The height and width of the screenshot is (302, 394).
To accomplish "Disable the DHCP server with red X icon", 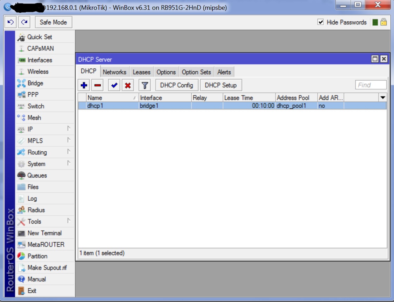I will point(128,86).
